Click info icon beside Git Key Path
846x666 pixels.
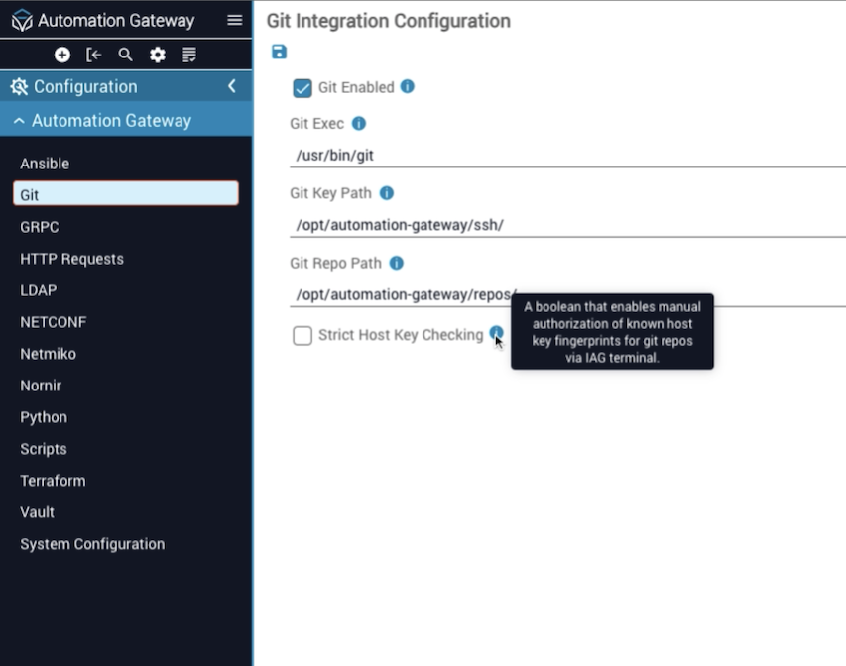pos(387,193)
